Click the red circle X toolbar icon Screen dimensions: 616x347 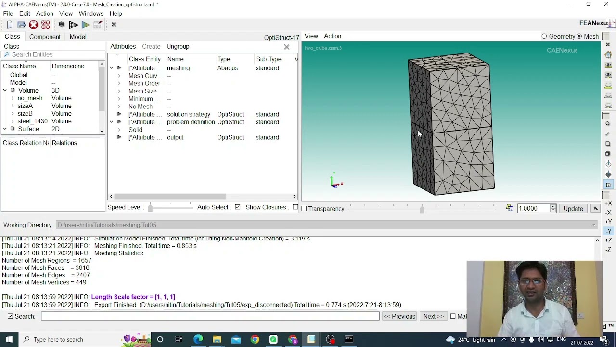[33, 25]
